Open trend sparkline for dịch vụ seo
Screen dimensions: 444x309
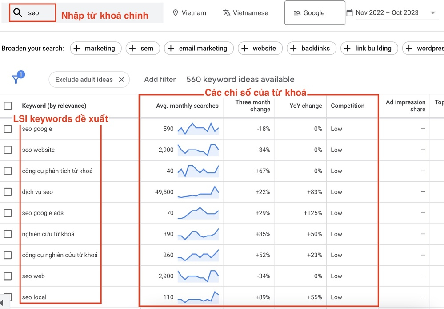(x=198, y=192)
